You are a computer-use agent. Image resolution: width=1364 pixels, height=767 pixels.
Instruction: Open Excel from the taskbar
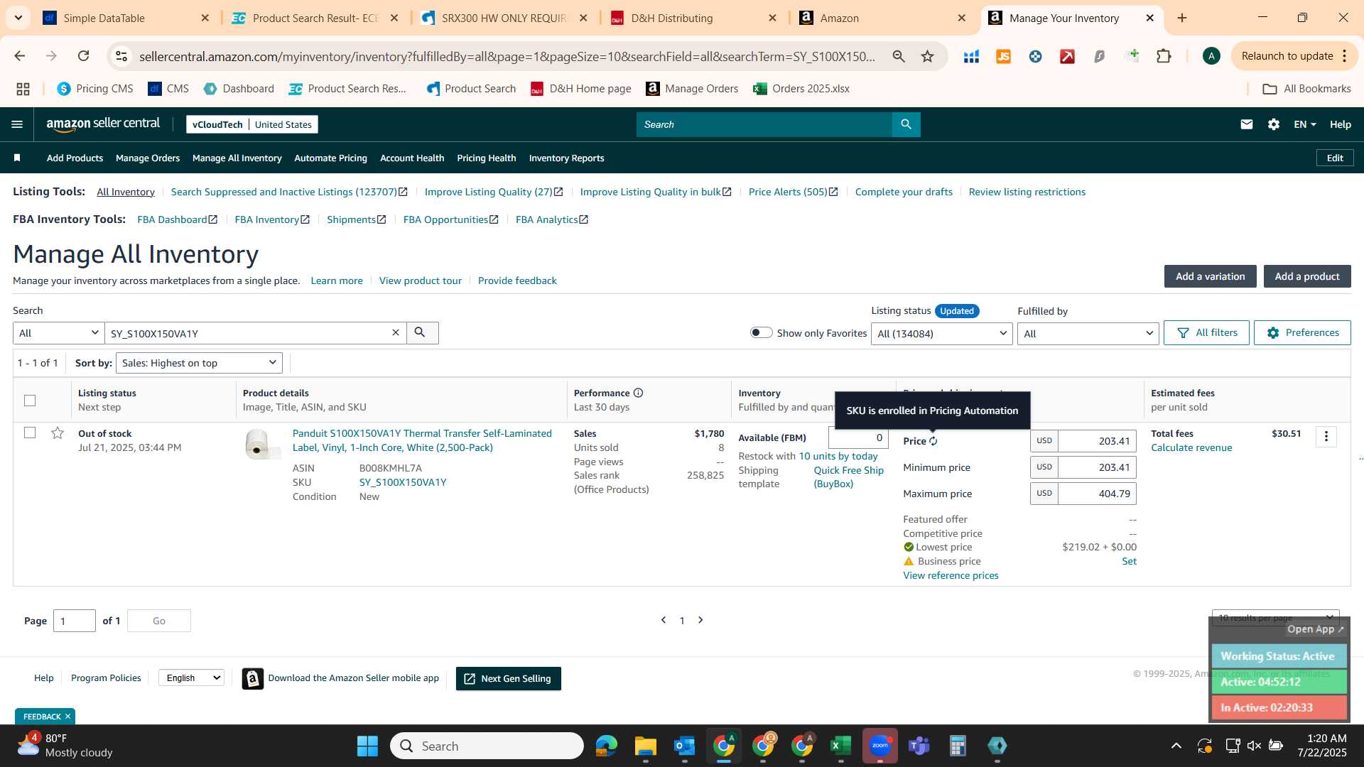[840, 746]
